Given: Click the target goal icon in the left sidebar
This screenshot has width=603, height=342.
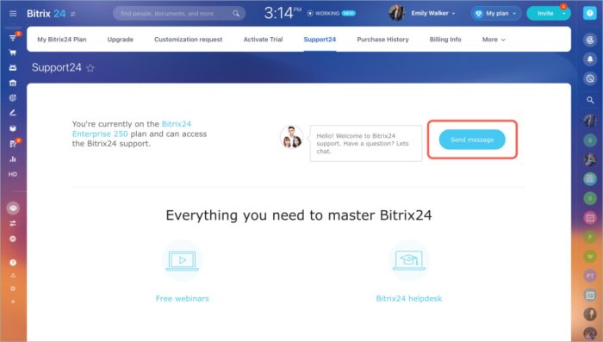Looking at the screenshot, I should pyautogui.click(x=13, y=97).
